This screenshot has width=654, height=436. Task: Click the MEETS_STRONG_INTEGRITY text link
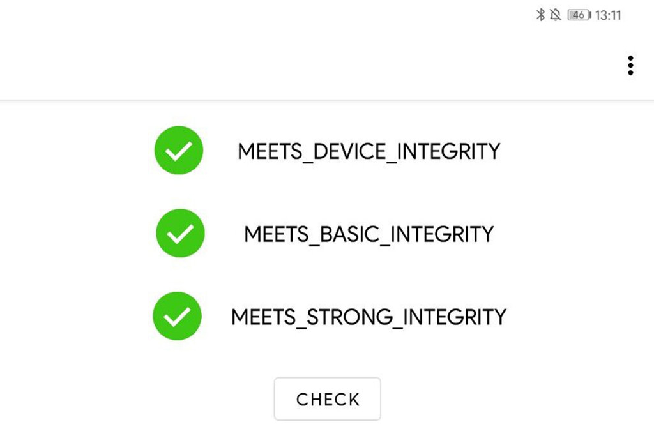369,317
